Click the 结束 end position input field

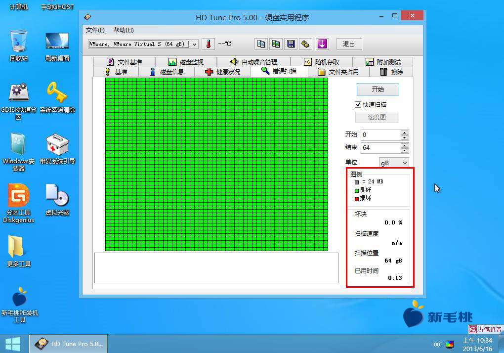tap(381, 148)
